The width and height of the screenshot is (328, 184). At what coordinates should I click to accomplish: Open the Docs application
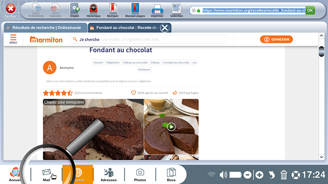171,174
